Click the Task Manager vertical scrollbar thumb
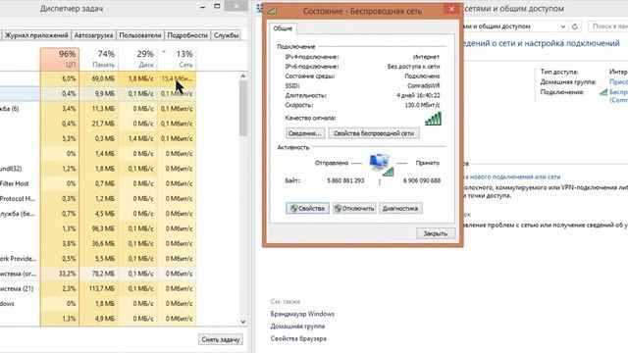Screen dimensions: 628x353 click(243, 108)
